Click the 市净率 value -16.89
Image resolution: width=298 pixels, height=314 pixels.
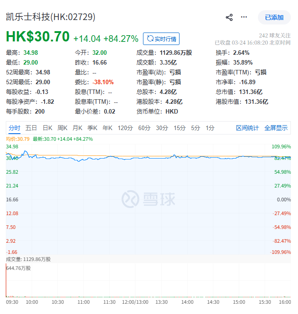tap(247, 82)
